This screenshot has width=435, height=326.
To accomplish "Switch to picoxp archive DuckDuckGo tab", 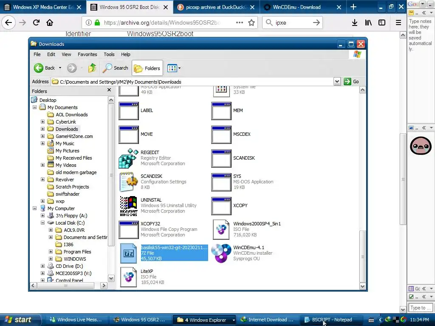I will point(216,7).
